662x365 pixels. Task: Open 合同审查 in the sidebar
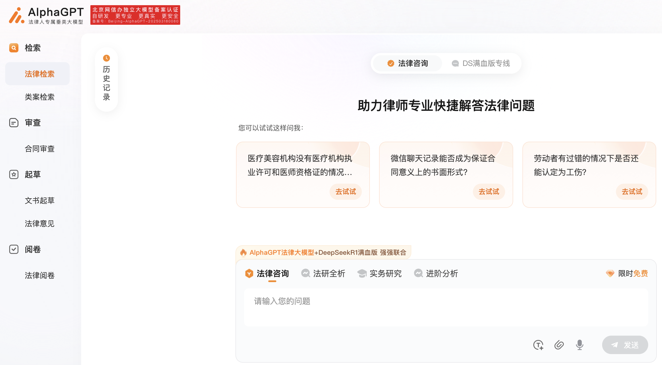click(x=39, y=149)
